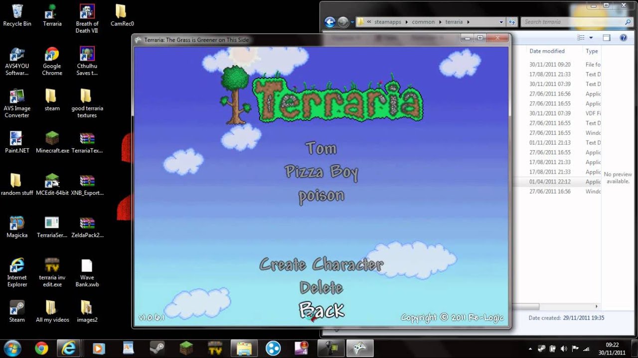Click the Change your view icon
Screen dimensions: 638x358
coord(581,38)
